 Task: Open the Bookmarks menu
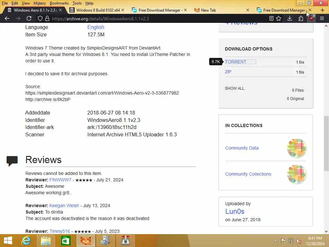59,3
